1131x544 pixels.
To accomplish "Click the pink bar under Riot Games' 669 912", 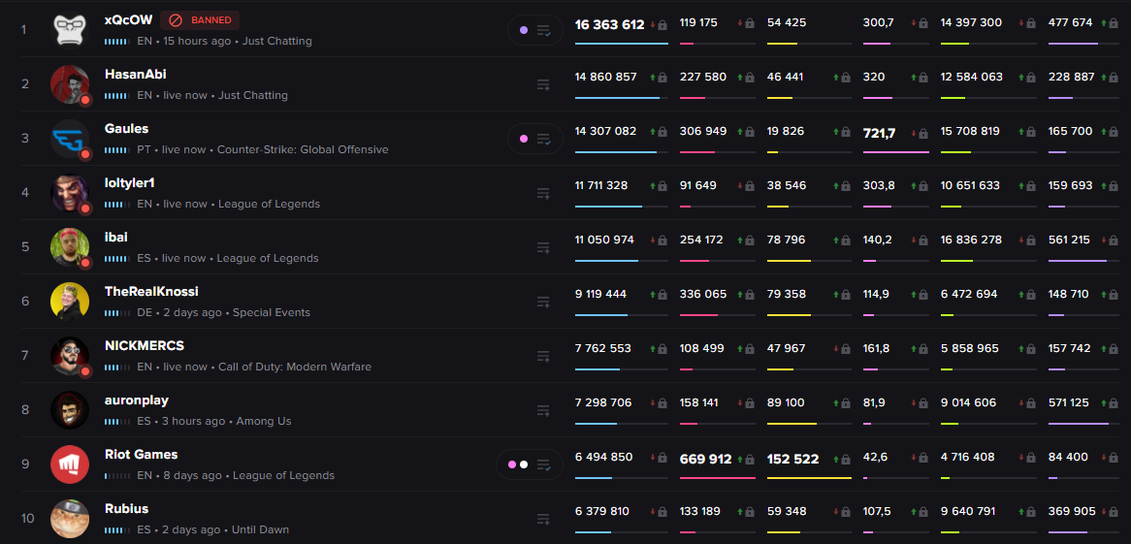I will tap(718, 478).
